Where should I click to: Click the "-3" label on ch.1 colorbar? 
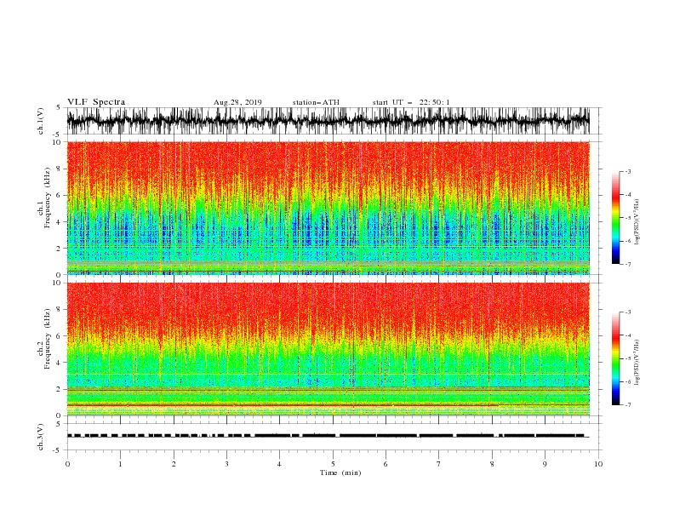pyautogui.click(x=628, y=171)
